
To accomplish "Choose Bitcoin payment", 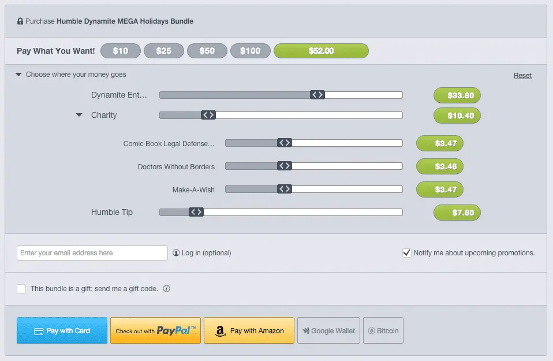I will click(x=383, y=330).
